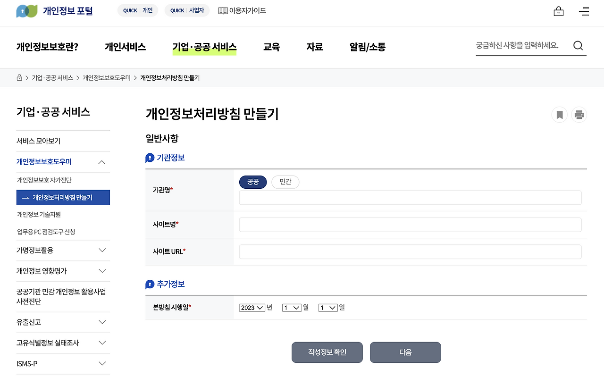Click the lock icon in the top bar
Viewport: 604px width, 377px height.
pyautogui.click(x=558, y=10)
